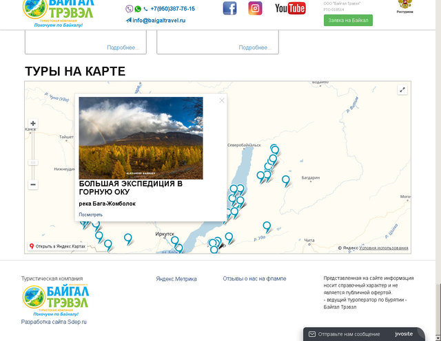
Task: Open the YouTube channel logo
Action: coord(290,8)
